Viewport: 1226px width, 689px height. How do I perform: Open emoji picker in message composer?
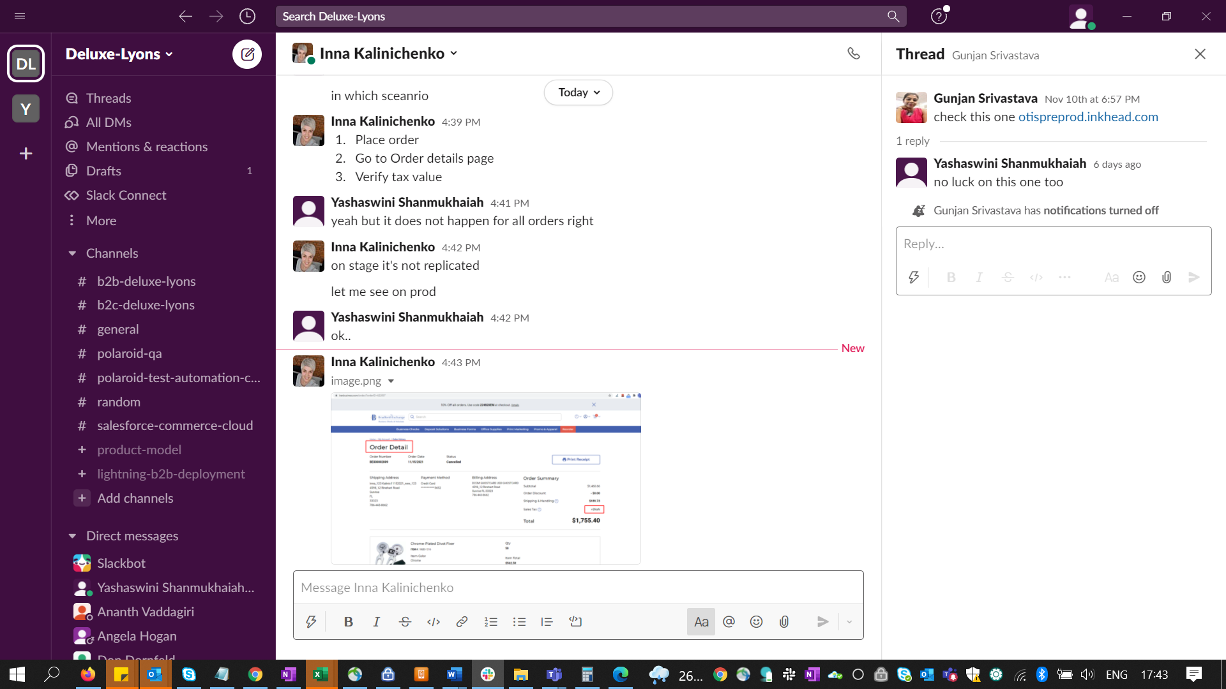click(x=756, y=621)
